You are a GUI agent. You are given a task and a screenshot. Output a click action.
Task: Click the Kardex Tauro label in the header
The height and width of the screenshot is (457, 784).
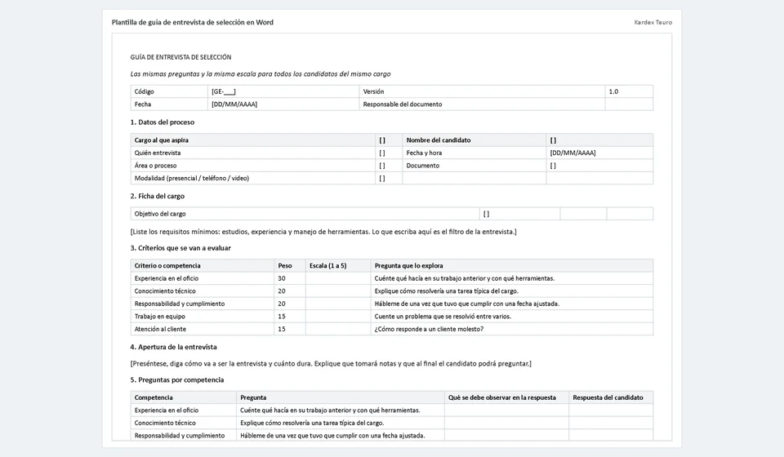[x=653, y=23]
